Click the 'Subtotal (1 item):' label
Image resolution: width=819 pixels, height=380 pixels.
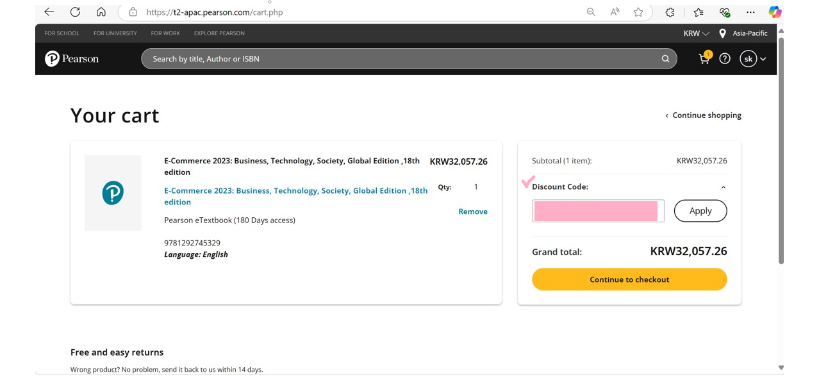[x=562, y=161]
